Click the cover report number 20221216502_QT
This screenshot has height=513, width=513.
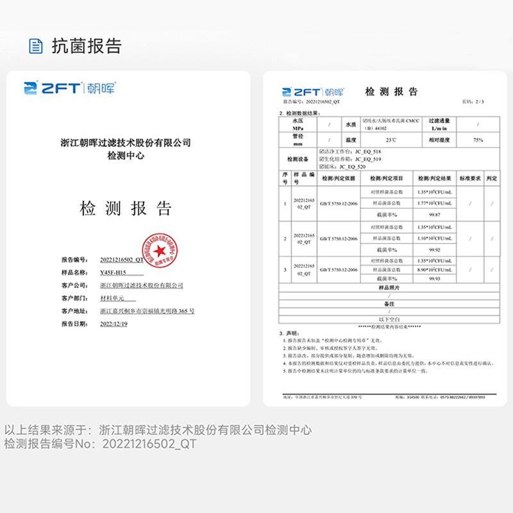tap(122, 260)
